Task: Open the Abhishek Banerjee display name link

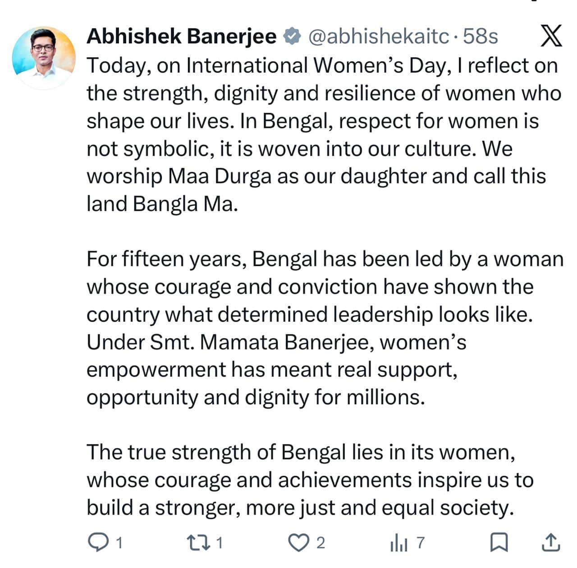Action: [181, 37]
